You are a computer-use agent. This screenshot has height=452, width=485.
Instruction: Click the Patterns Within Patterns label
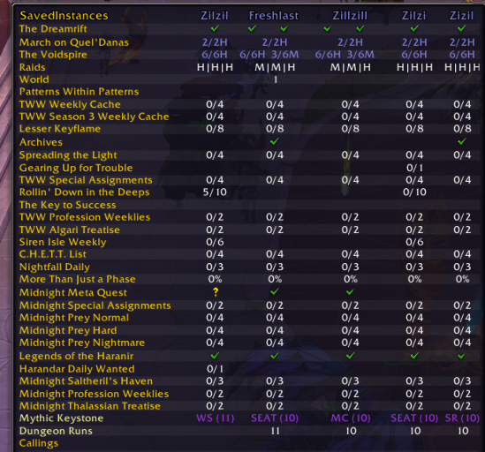[79, 92]
